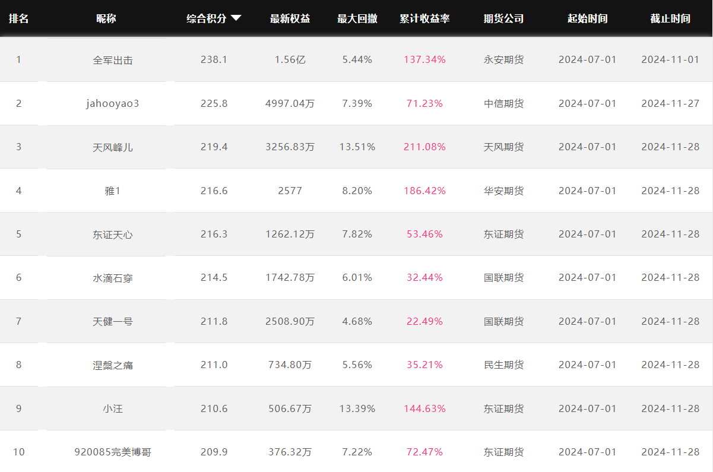The image size is (713, 472).
Task: Click the 35.21% return rate
Action: 424,365
